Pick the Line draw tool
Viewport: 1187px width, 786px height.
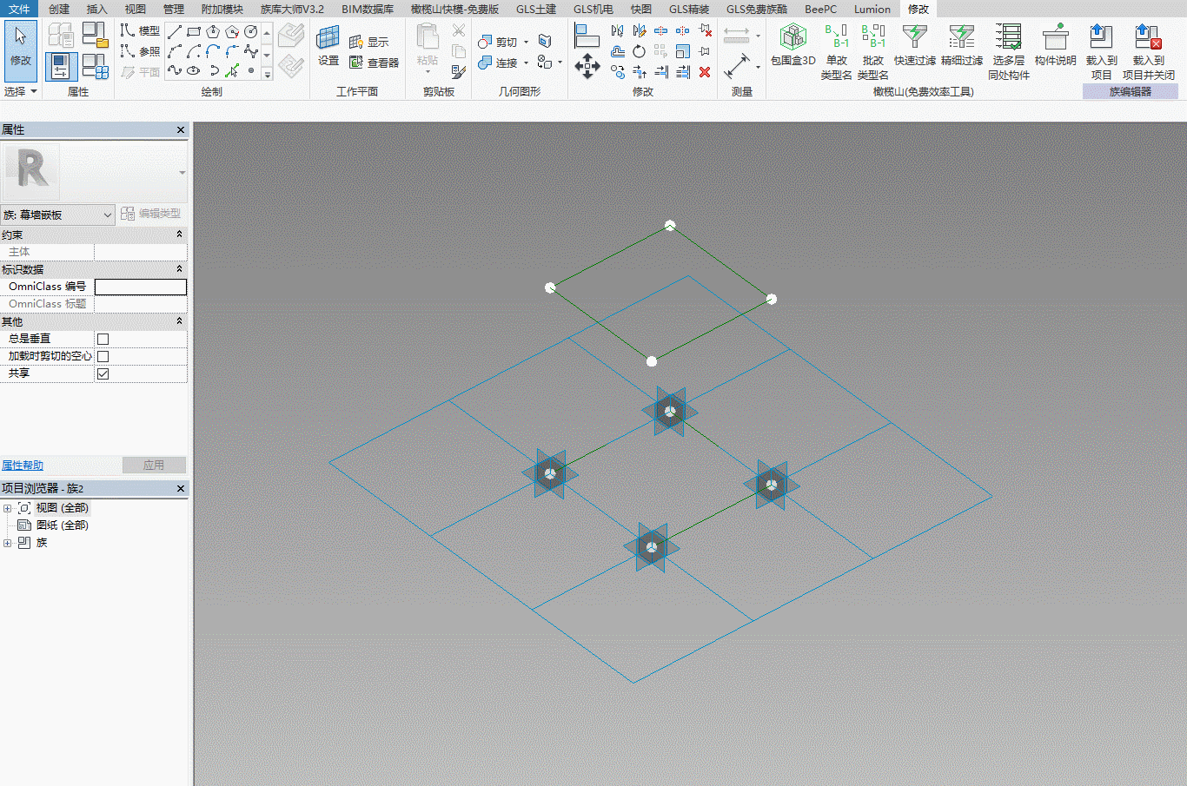click(x=175, y=32)
